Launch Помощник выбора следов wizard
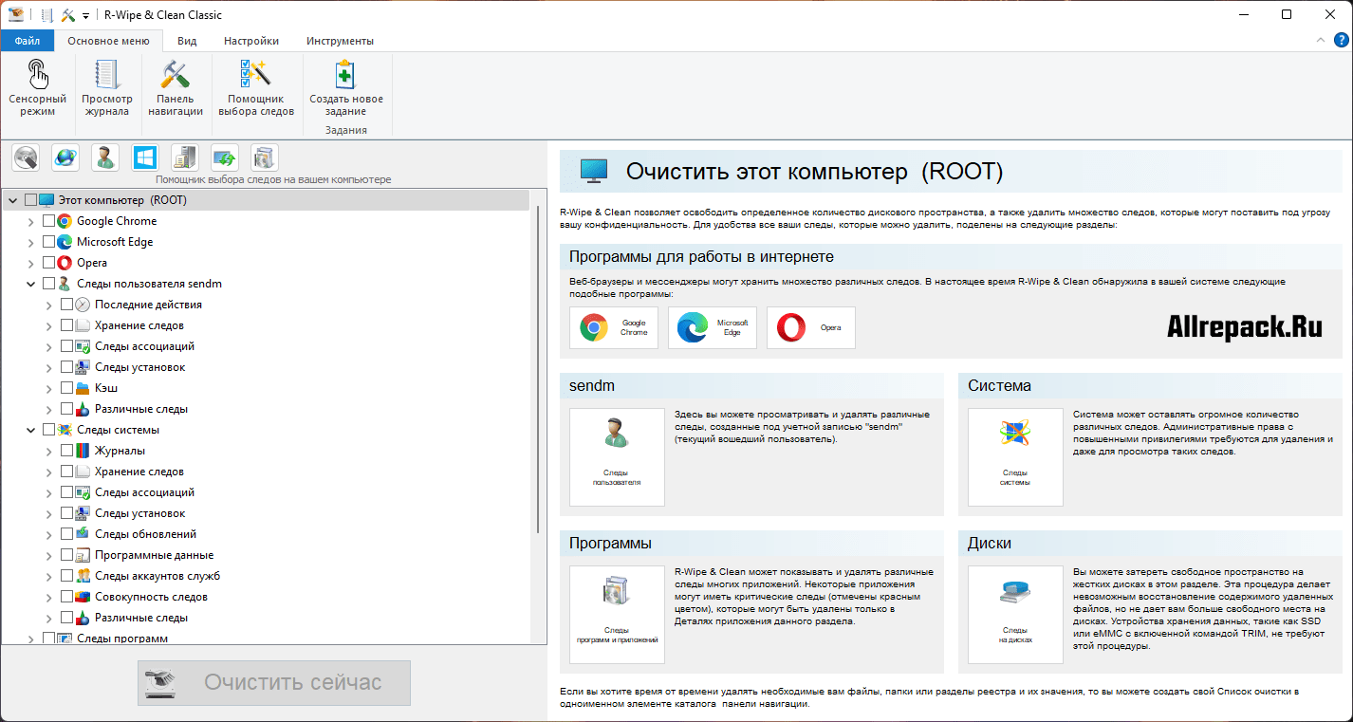This screenshot has height=722, width=1353. point(256,87)
